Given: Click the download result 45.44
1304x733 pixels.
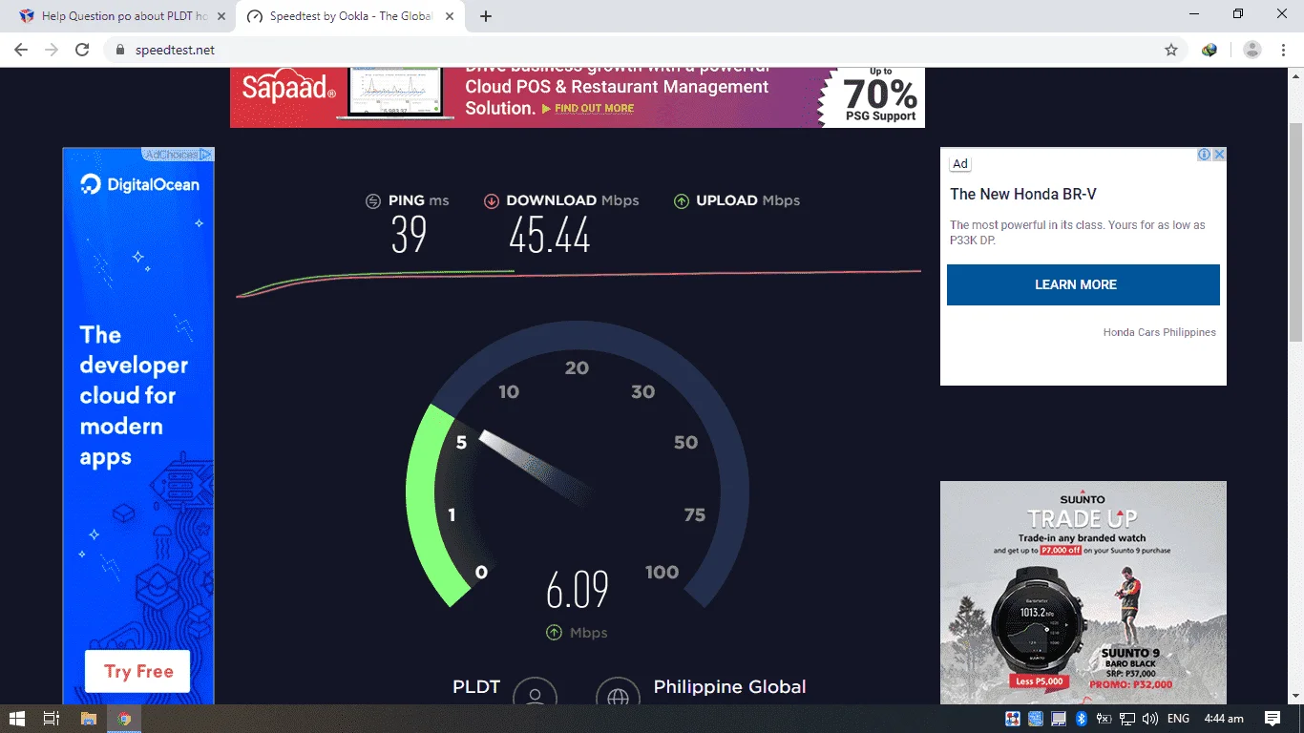Looking at the screenshot, I should (x=550, y=235).
